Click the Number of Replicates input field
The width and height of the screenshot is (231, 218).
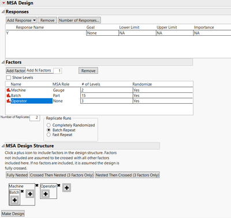(35, 118)
